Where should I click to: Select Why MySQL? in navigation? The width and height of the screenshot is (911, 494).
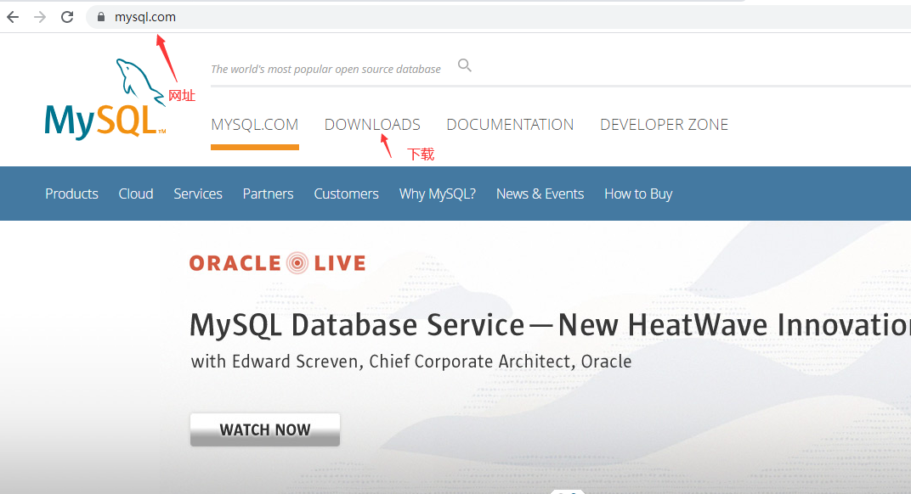click(x=437, y=194)
